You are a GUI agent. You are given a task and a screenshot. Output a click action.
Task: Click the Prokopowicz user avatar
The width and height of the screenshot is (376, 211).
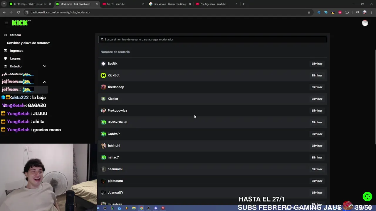click(103, 110)
